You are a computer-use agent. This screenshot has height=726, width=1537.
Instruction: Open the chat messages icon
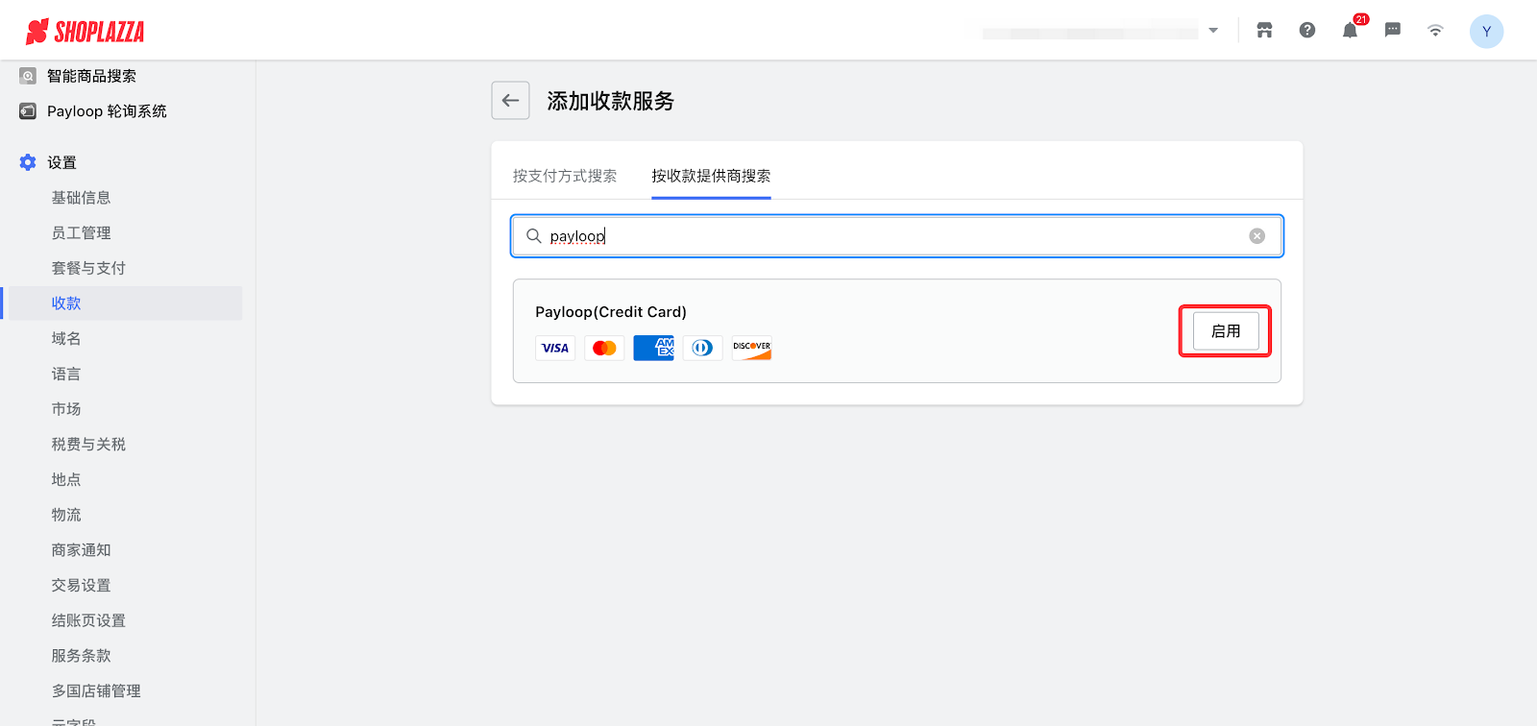click(x=1392, y=31)
